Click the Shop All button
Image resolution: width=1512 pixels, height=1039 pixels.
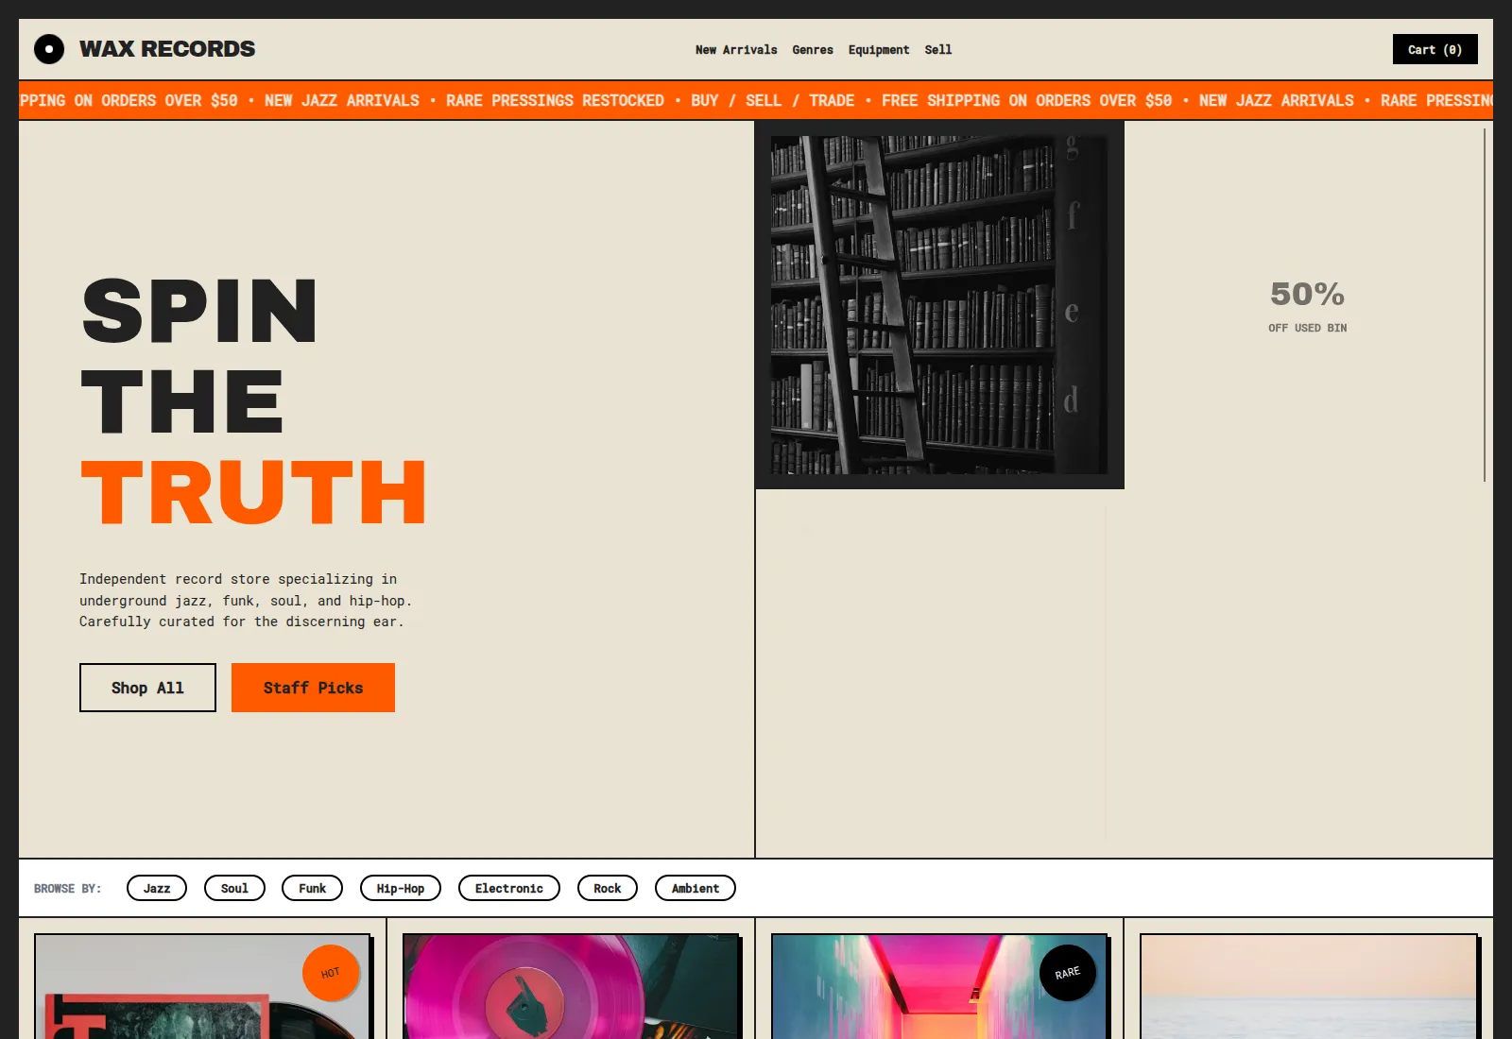click(147, 688)
